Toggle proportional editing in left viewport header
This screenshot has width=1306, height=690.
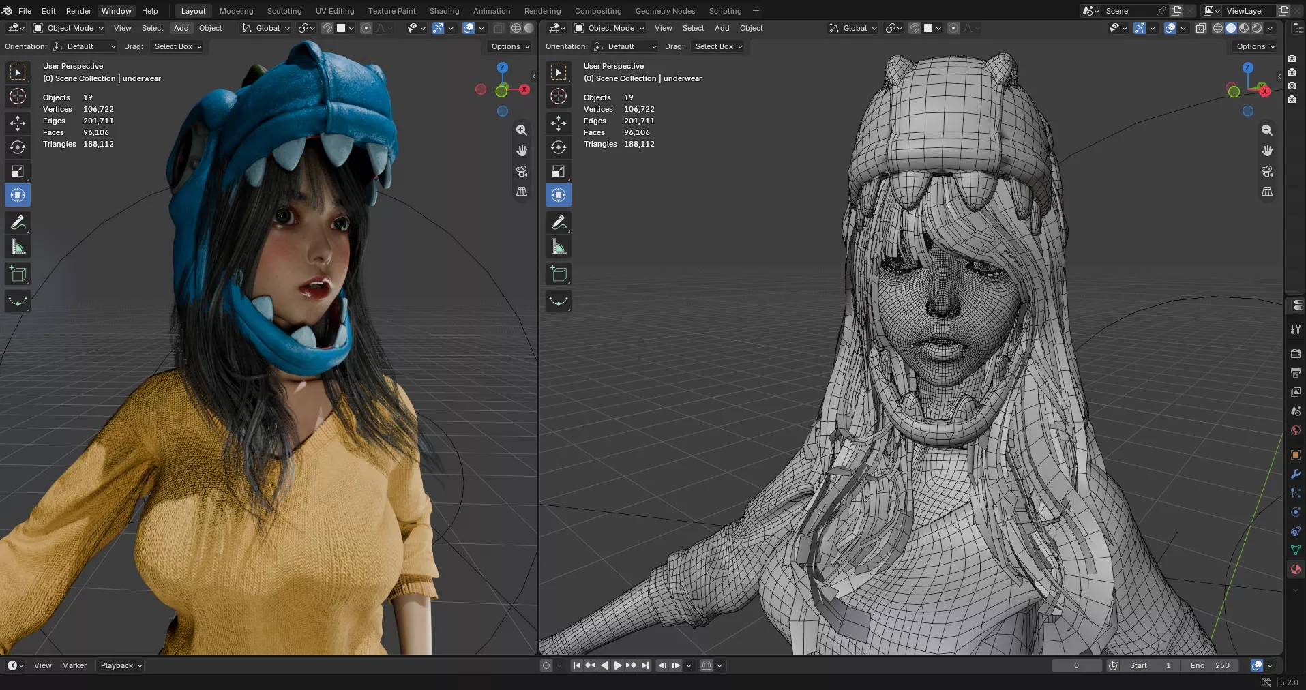(x=366, y=28)
